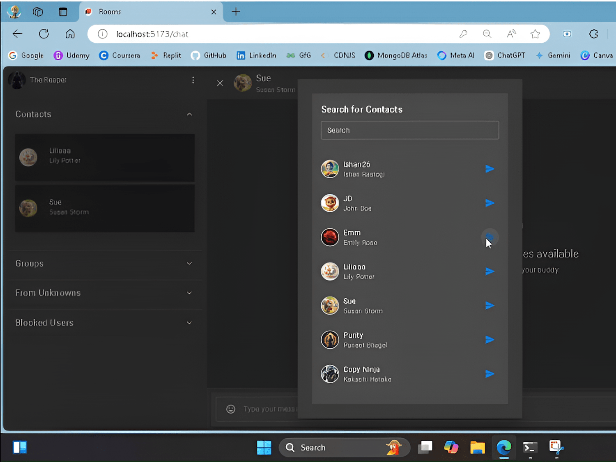Open the Windows Start menu
Screen dimensions: 616x462
coord(264,448)
